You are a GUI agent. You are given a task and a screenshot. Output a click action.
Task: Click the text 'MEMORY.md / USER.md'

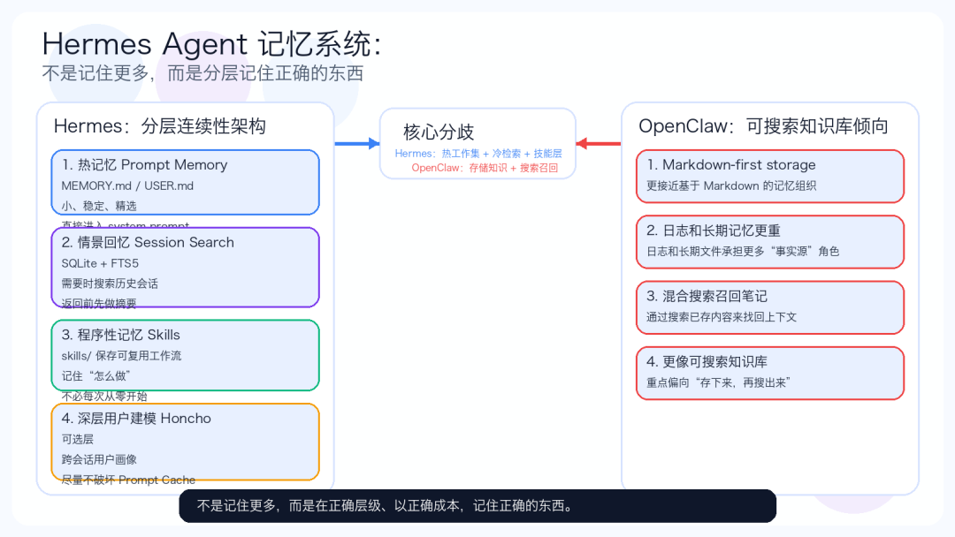click(x=127, y=186)
